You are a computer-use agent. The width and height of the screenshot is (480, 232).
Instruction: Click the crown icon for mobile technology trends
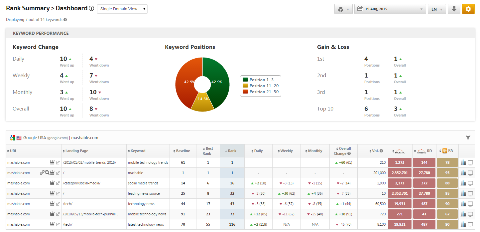pyautogui.click(x=52, y=162)
